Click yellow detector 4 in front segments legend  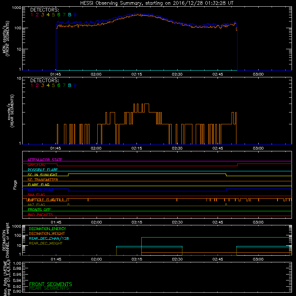(x=48, y=15)
